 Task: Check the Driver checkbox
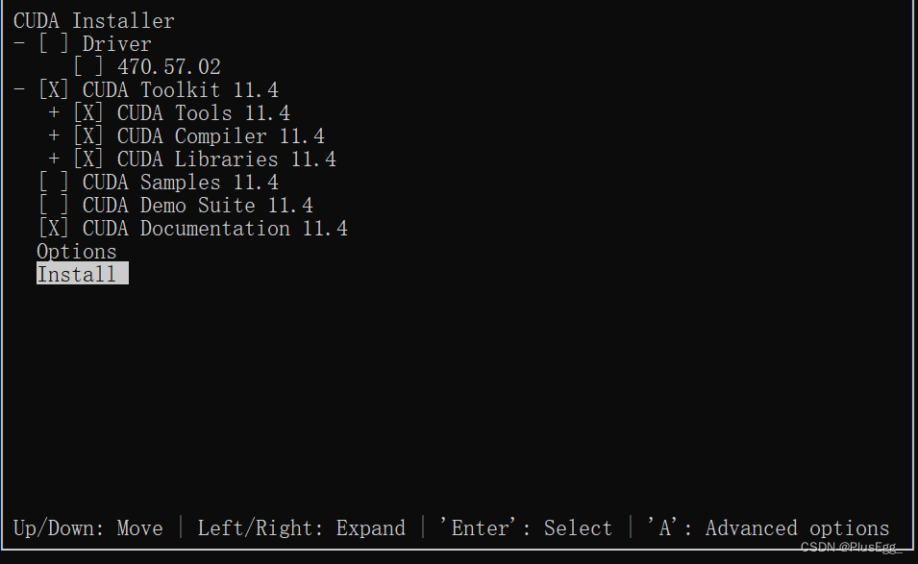pyautogui.click(x=55, y=43)
